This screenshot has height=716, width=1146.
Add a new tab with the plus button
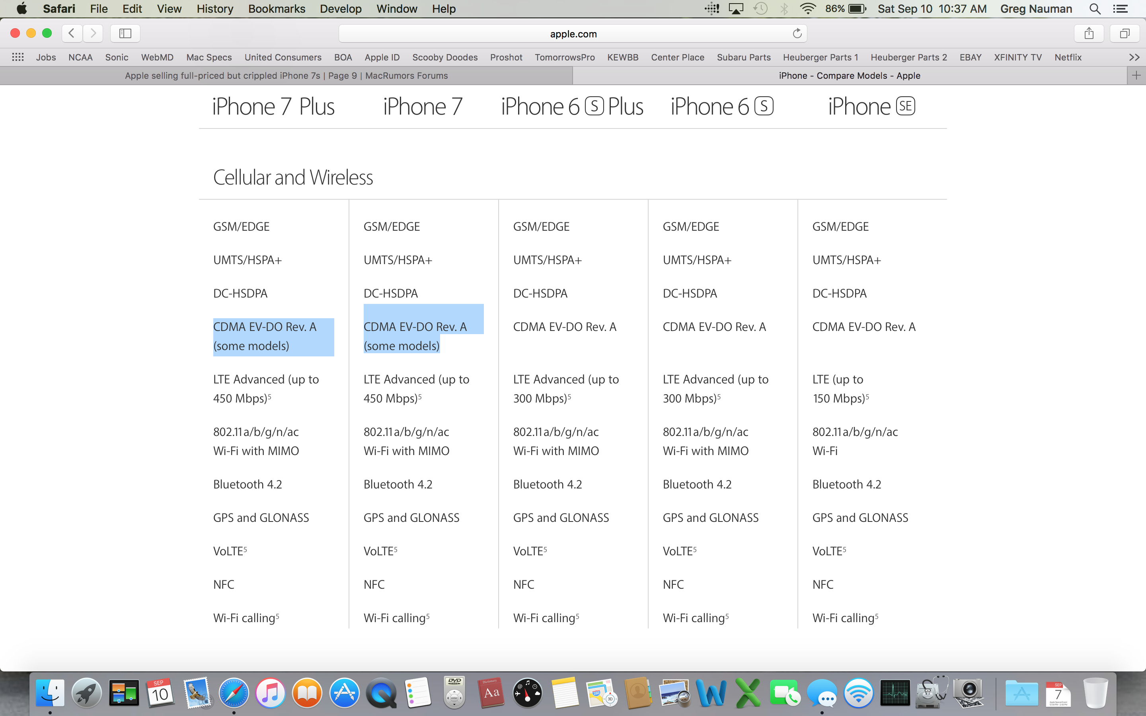(1136, 75)
